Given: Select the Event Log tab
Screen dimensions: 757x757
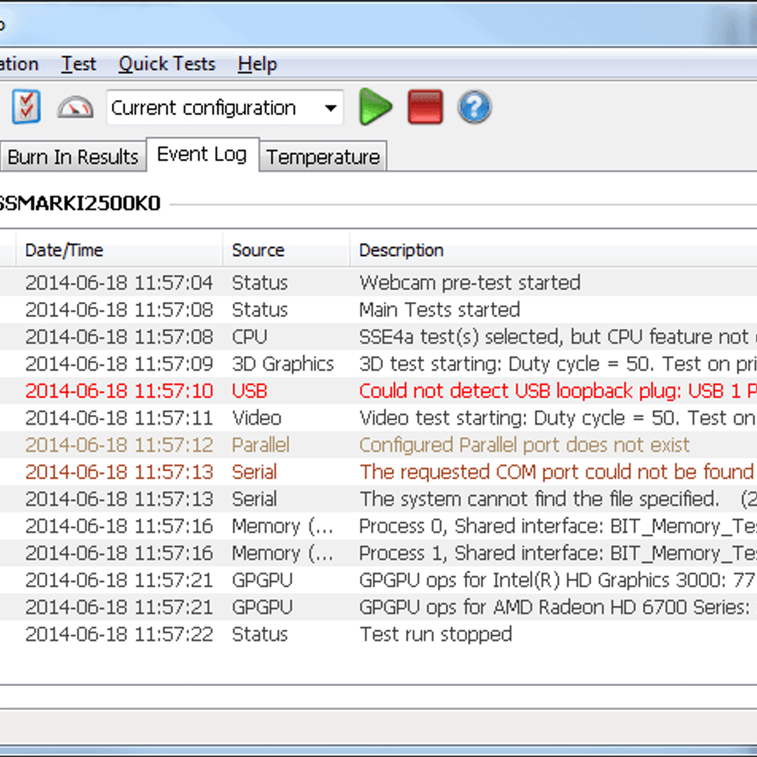Looking at the screenshot, I should click(202, 154).
